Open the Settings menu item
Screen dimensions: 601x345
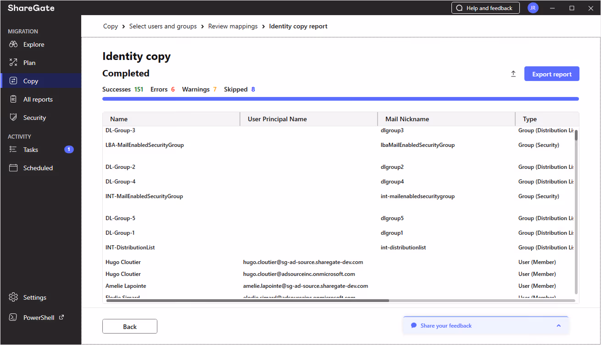click(41, 297)
